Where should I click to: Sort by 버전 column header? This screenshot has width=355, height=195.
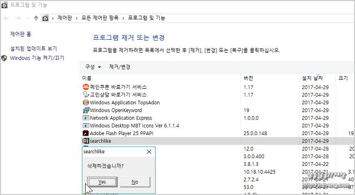pos(249,78)
